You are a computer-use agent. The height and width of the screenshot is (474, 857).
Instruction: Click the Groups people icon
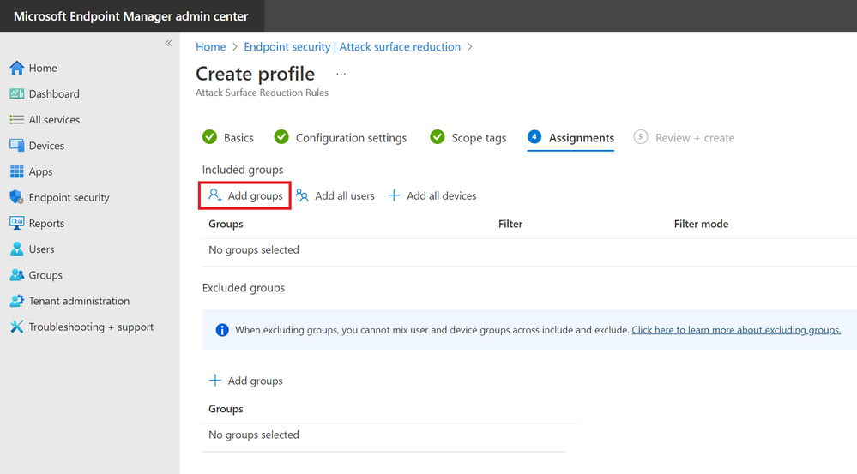[x=17, y=274]
